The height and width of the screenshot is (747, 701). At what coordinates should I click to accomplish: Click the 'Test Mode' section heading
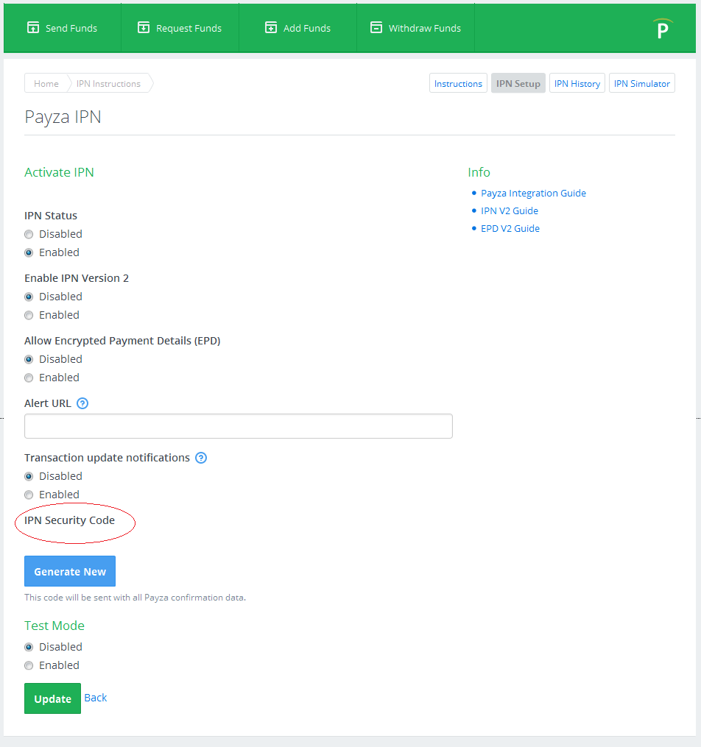coord(54,626)
